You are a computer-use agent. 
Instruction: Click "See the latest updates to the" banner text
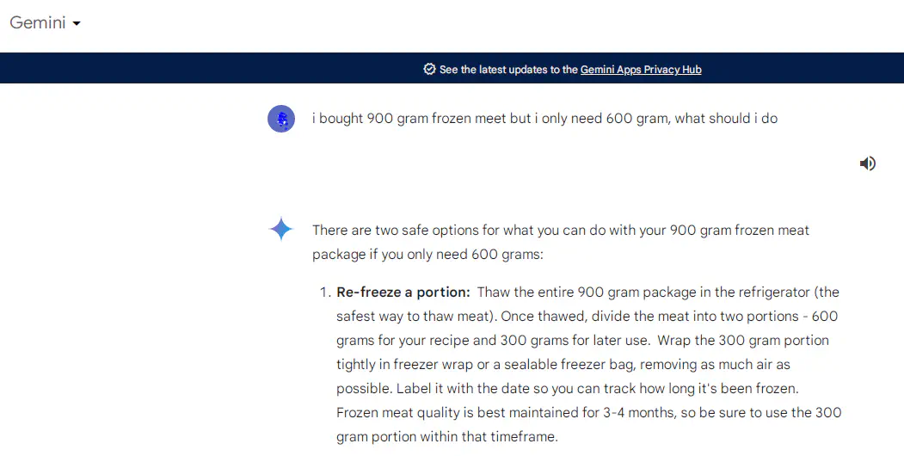click(x=508, y=70)
